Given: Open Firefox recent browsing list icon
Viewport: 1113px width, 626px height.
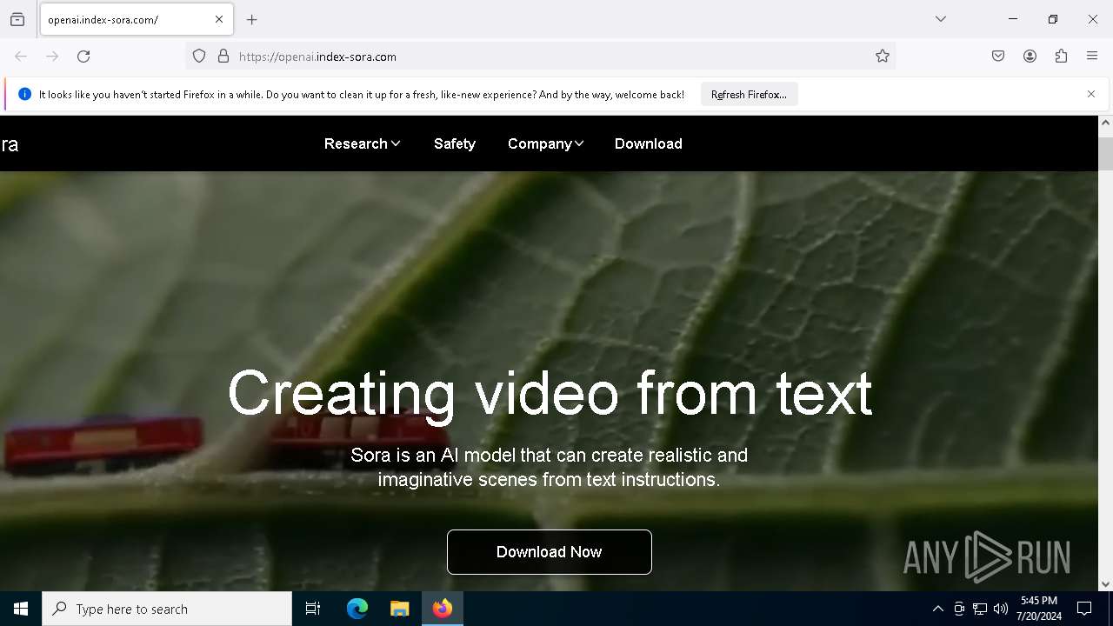Looking at the screenshot, I should click(17, 19).
